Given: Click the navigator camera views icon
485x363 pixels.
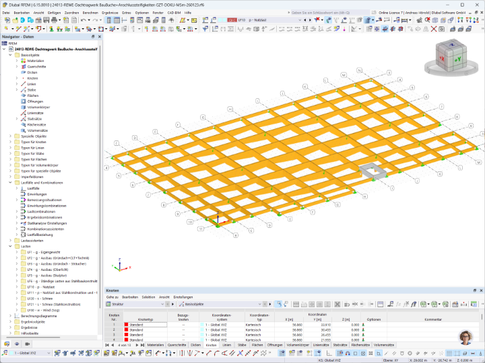Looking at the screenshot, I should coord(27,344).
